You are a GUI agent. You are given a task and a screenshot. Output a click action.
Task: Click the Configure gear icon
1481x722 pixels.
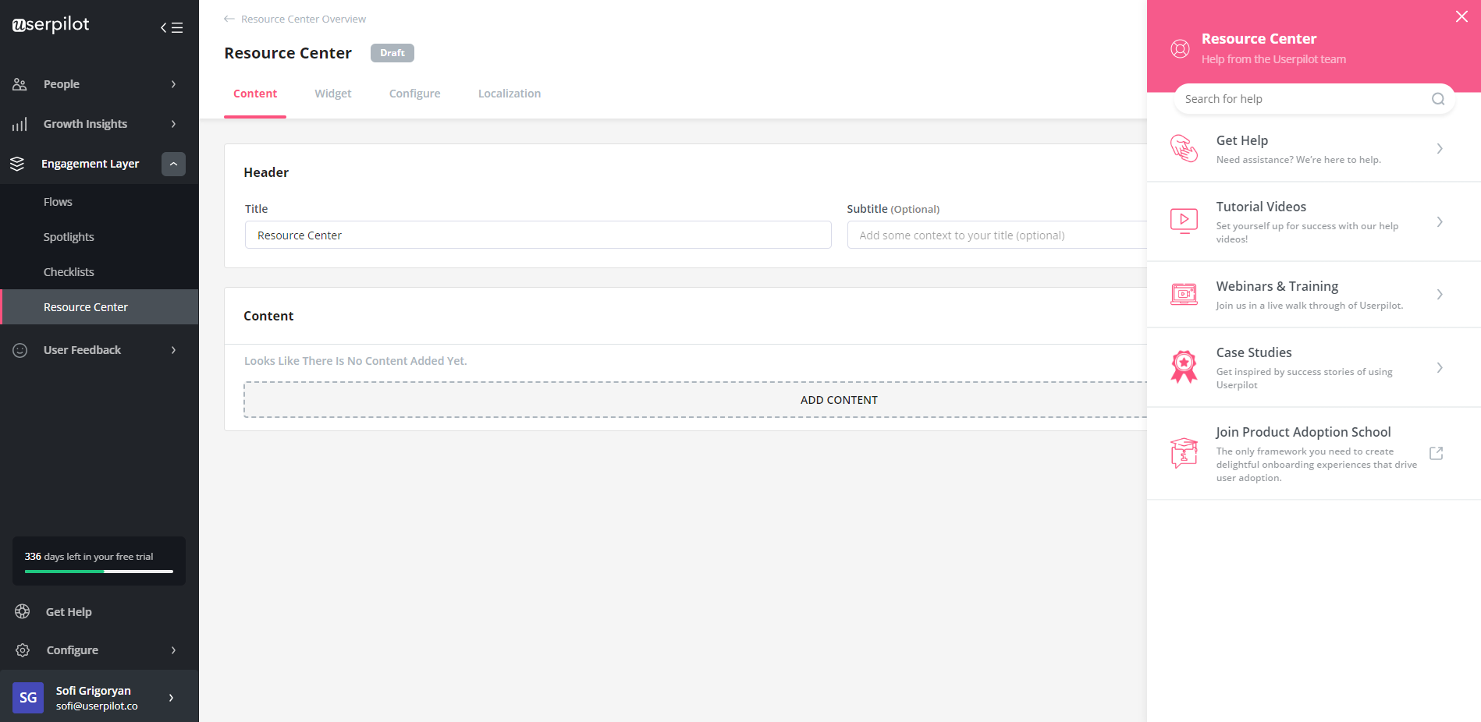[x=22, y=649]
